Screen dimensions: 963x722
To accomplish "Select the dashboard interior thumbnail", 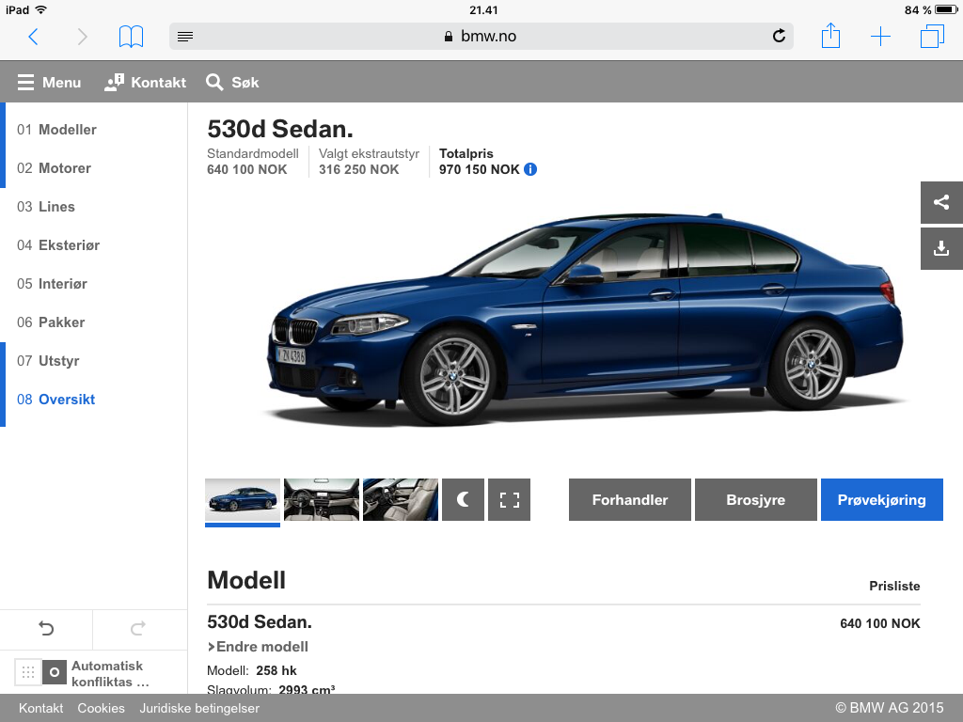I will pyautogui.click(x=322, y=500).
